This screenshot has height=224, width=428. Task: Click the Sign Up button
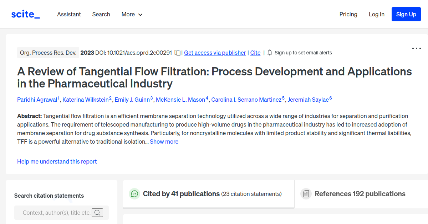406,14
